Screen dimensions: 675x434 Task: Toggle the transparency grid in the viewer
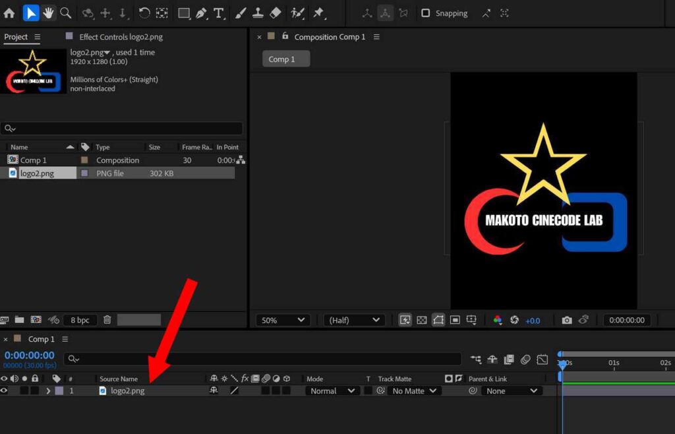[x=422, y=320]
